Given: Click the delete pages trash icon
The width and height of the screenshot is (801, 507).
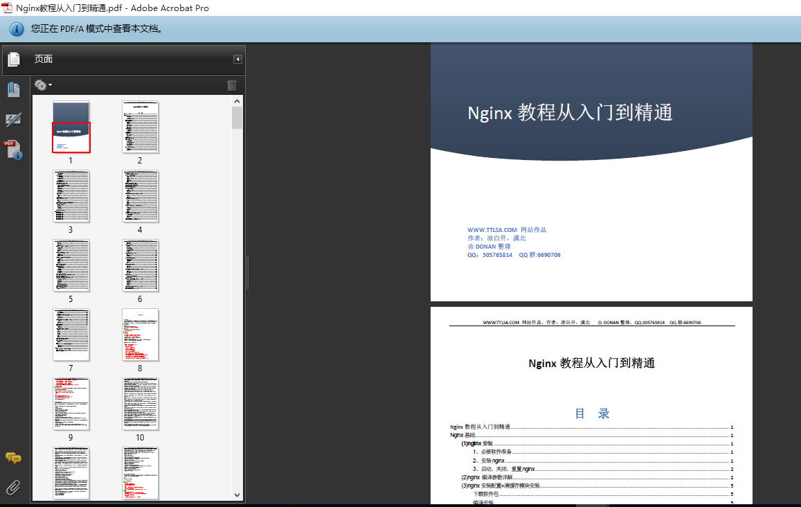Looking at the screenshot, I should [232, 85].
